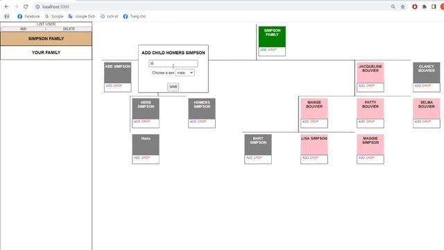Click DROP under ABE SIMPSON
This screenshot has width=444, height=250.
point(118,85)
